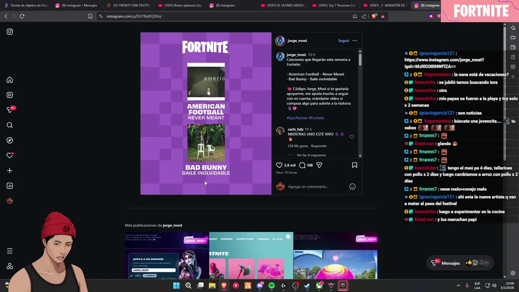Viewport: 519px width, 292px height.
Task: Create new post with plus icon
Action: coord(10,171)
